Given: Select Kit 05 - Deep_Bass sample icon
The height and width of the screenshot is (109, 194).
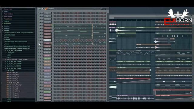Looking at the screenshot, I should 7,75.
